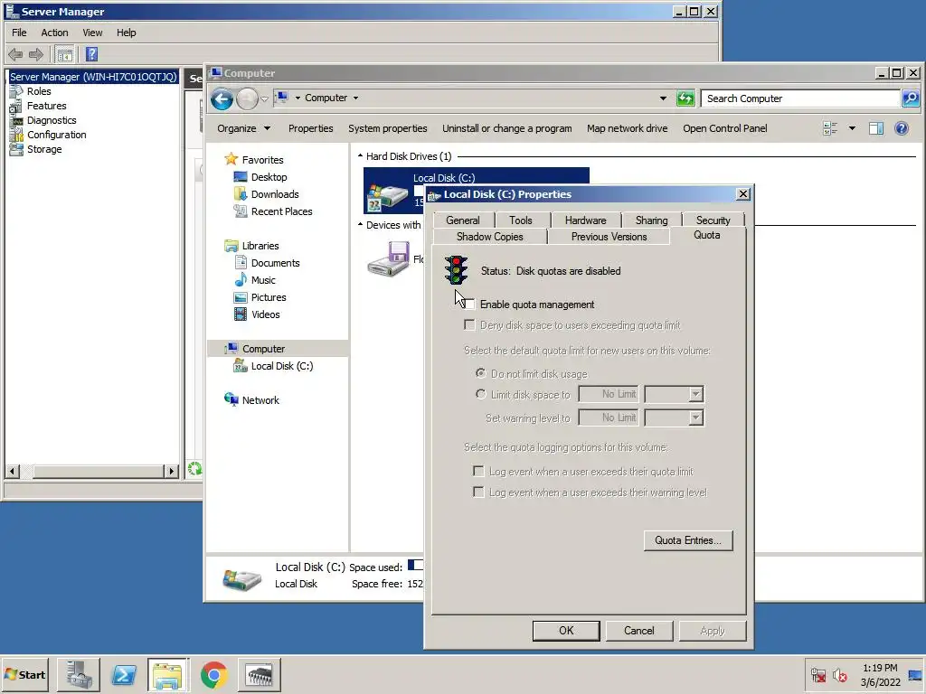Enable quota management checkbox

[469, 304]
